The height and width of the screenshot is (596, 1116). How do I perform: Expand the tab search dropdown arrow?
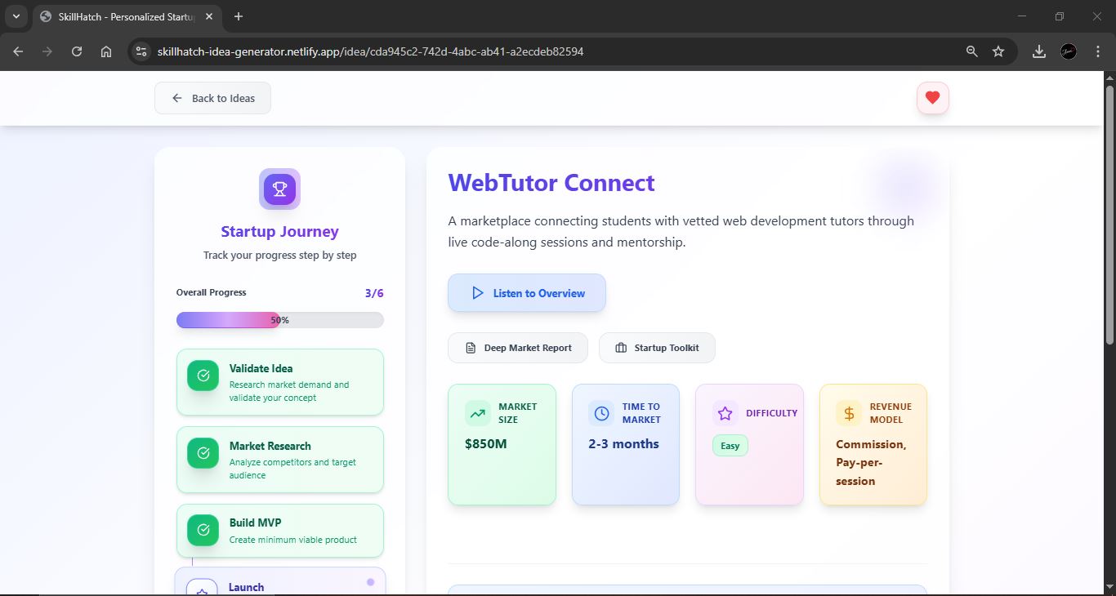pyautogui.click(x=16, y=16)
